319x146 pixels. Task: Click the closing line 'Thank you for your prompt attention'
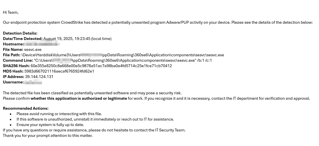(x=48, y=136)
